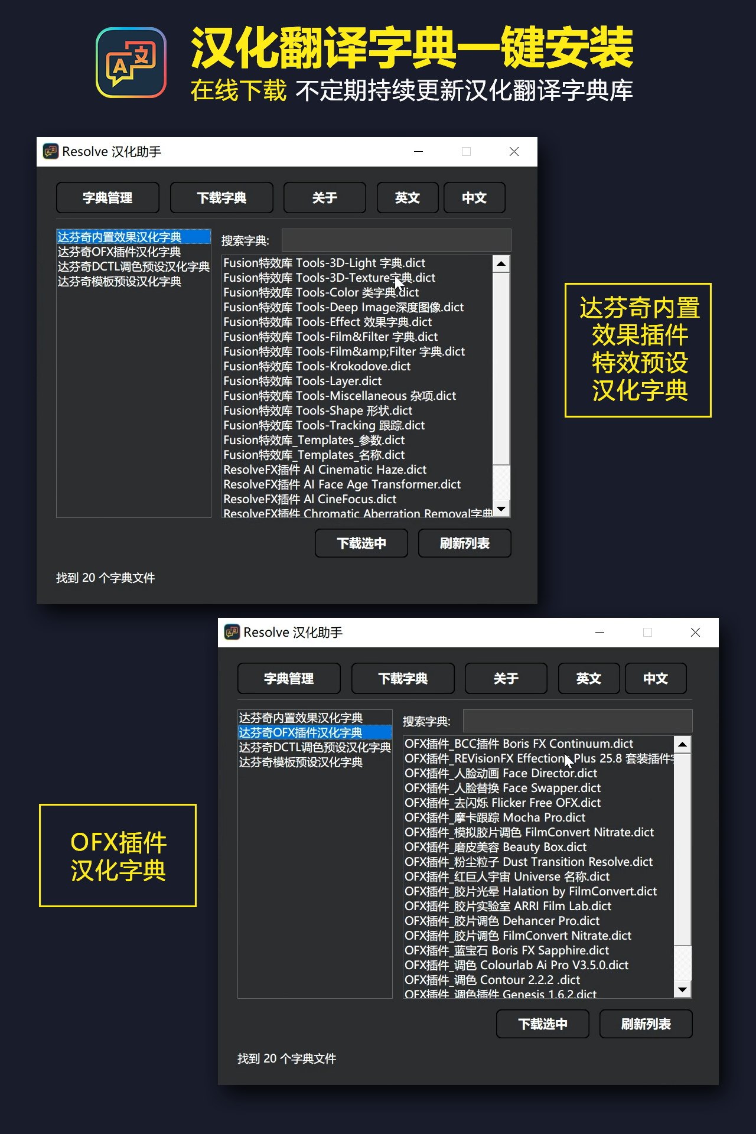Select "Fusion特效库 Tools-Effect 效果字典.dict"
The height and width of the screenshot is (1134, 756).
point(357,322)
